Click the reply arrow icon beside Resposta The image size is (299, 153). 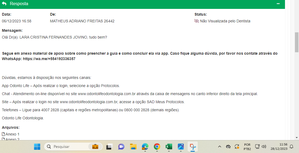point(4,4)
